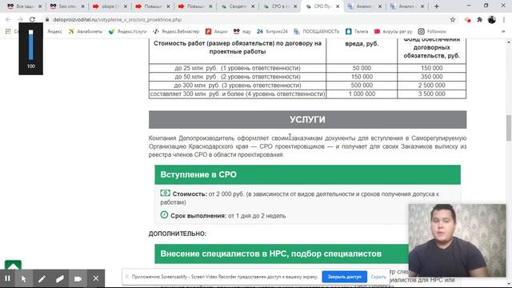Open the Яндекс.Вебмастер bookmark
Screen dimensions: 512x288
[x=176, y=31]
